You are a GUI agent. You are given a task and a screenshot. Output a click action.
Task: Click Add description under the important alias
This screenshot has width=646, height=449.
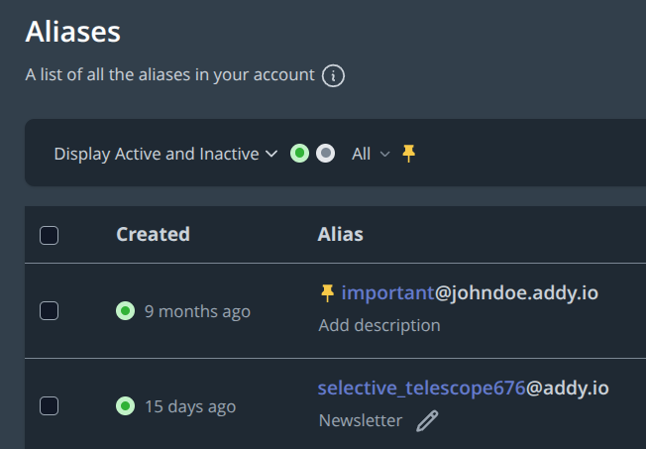pyautogui.click(x=379, y=325)
